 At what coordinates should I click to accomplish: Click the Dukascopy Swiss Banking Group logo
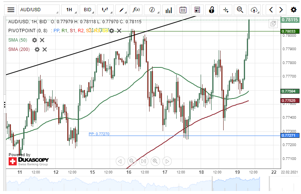click(29, 161)
